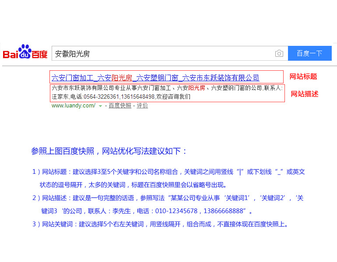Open the www.luandy.com URL
This screenshot has height=262, width=337.
[74, 106]
